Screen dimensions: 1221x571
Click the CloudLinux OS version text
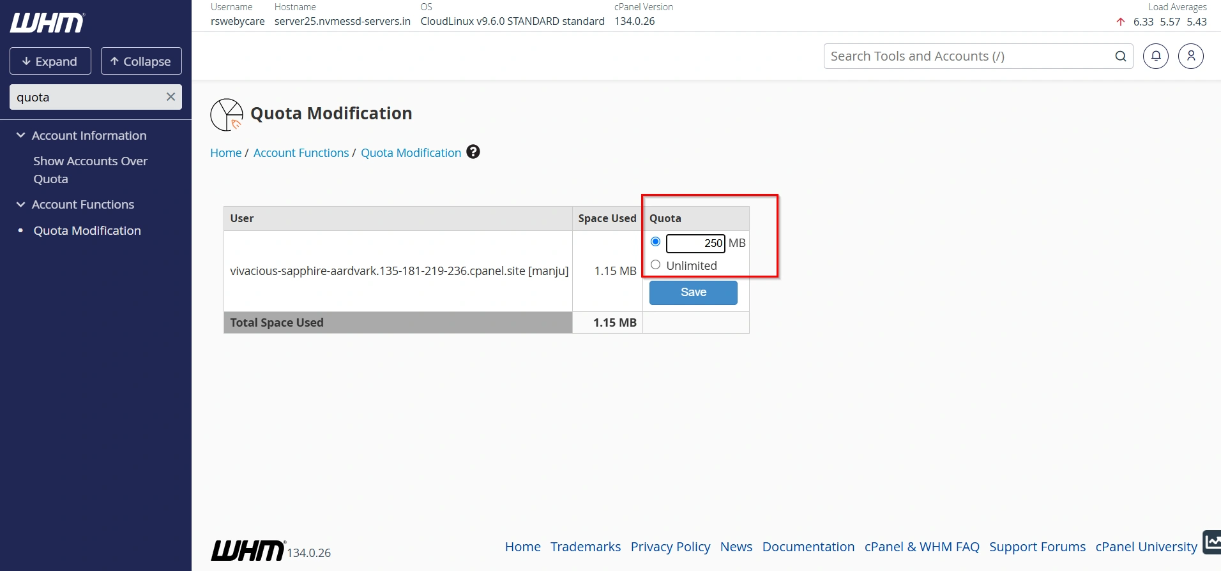[x=512, y=21]
